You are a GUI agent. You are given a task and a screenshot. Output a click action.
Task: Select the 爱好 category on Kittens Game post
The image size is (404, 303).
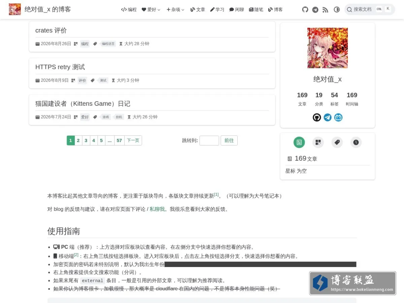85,117
